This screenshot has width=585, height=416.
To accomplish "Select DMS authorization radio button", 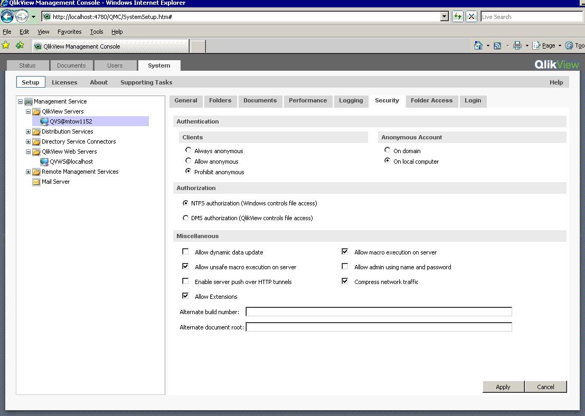I will [x=185, y=218].
